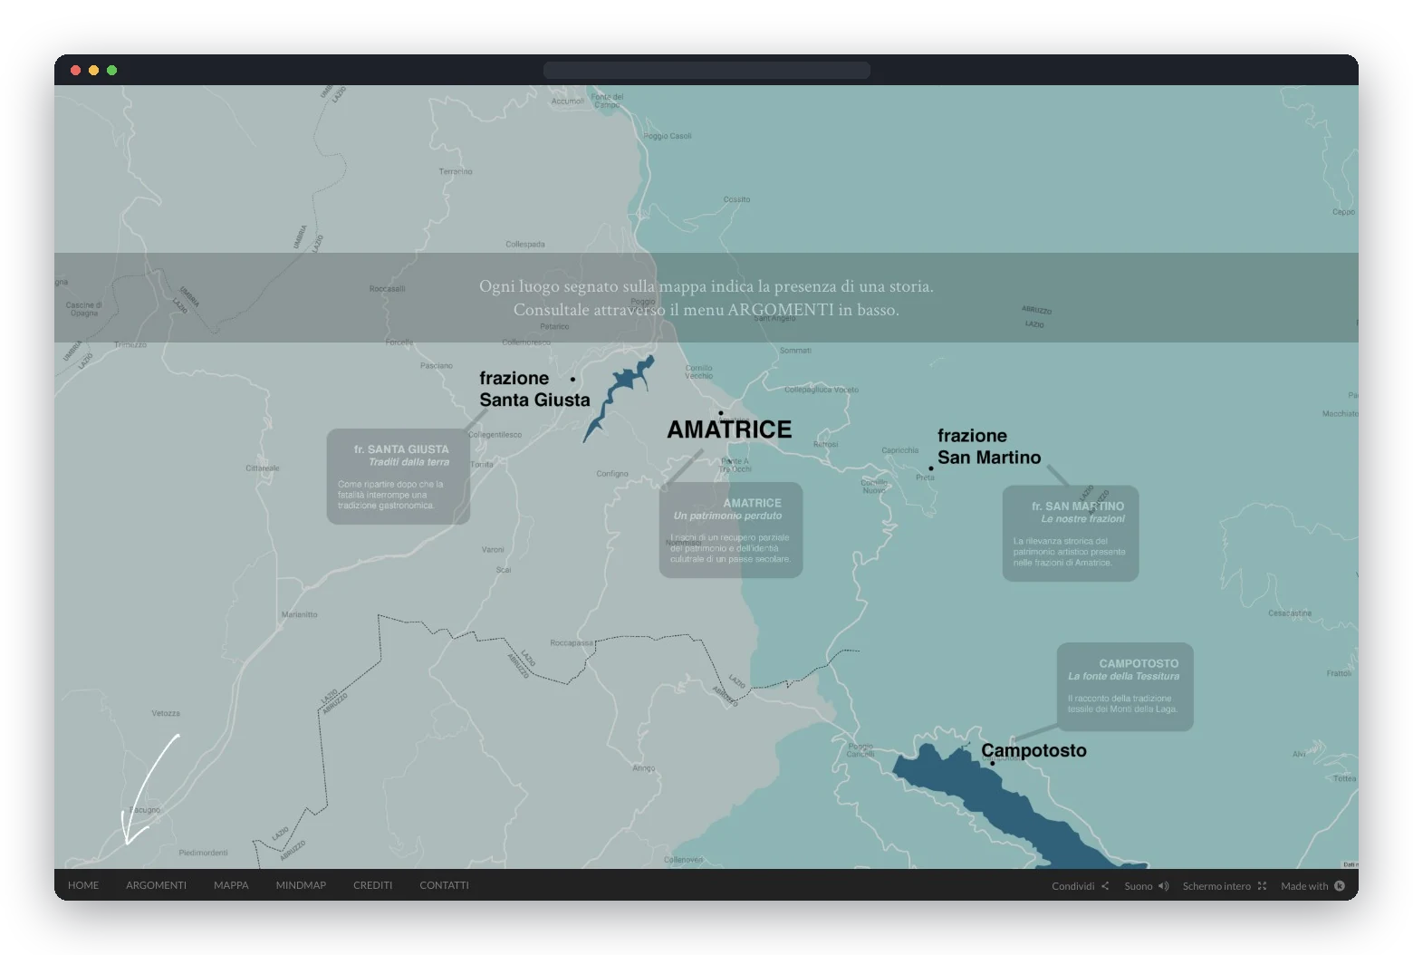
Task: Click the Campotosto map label
Action: click(x=1033, y=750)
